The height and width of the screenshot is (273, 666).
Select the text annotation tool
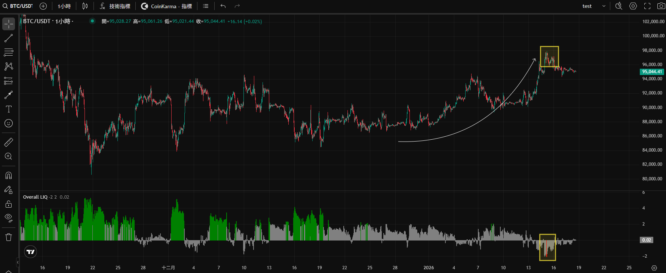(x=9, y=109)
